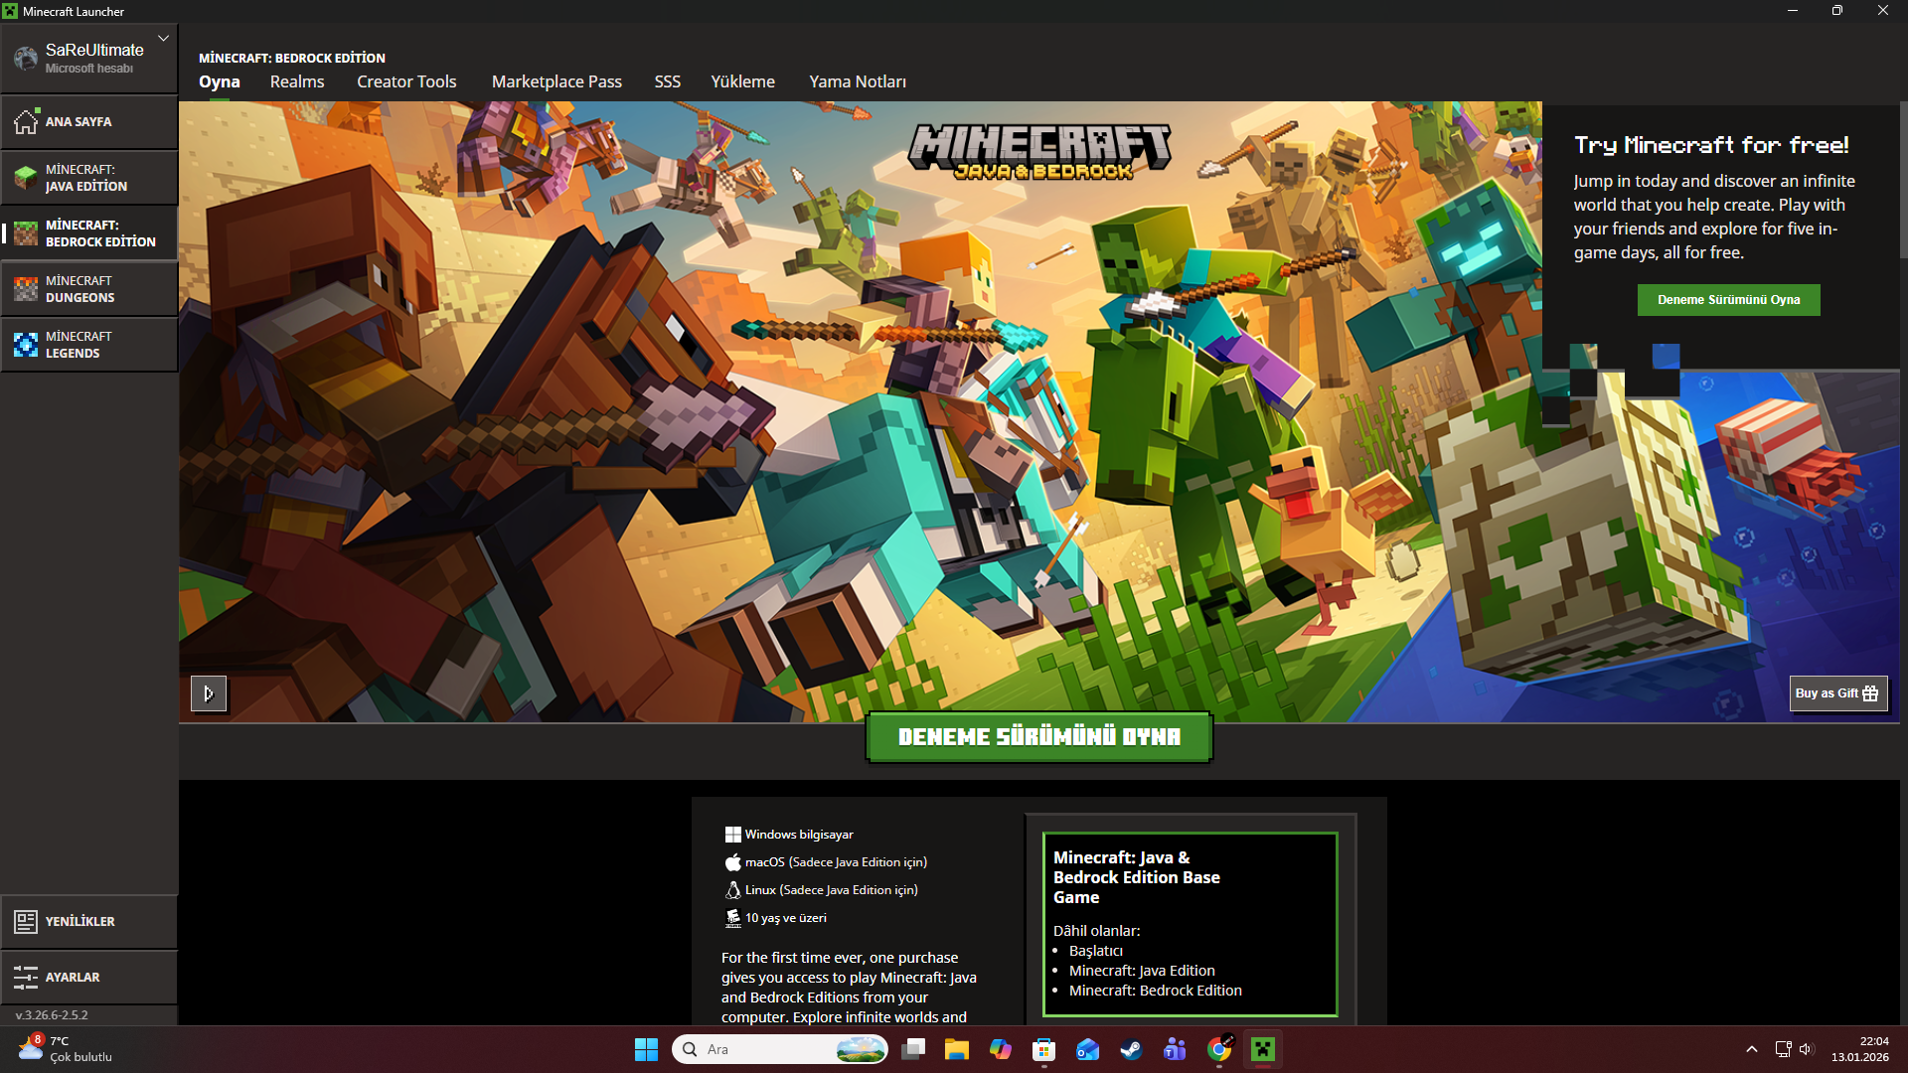Click 'Başlatıcı' in the included list
This screenshot has height=1073, width=1908.
1096,951
